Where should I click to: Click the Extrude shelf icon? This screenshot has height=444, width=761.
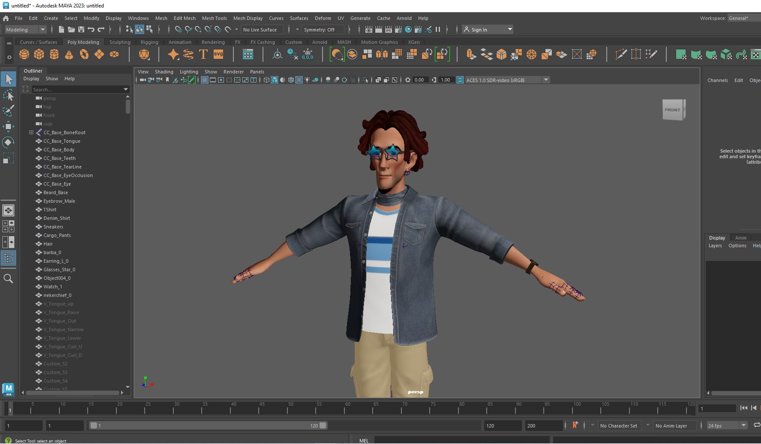pyautogui.click(x=471, y=54)
